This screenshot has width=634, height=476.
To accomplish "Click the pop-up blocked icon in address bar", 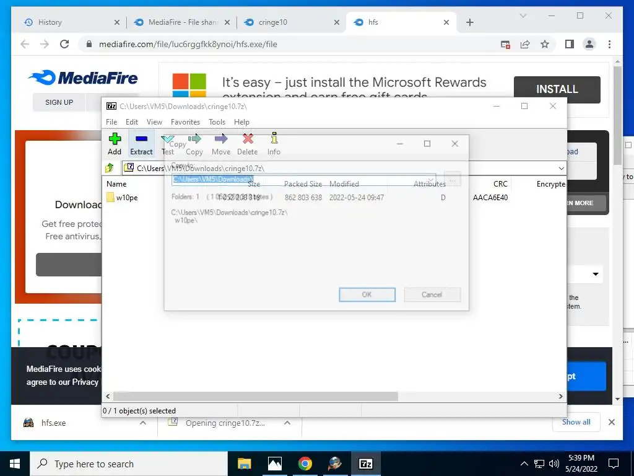I will [505, 44].
